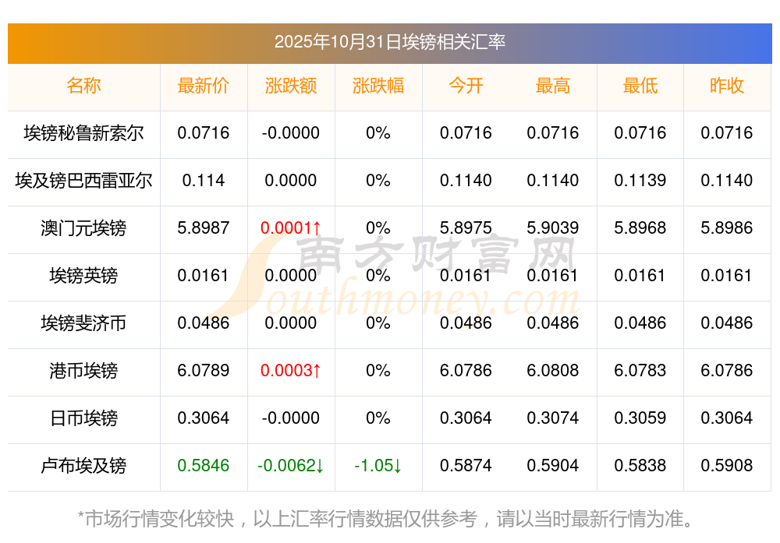Select the 昨收 value 5.8986
Viewport: 780px width, 543px height.
727,228
